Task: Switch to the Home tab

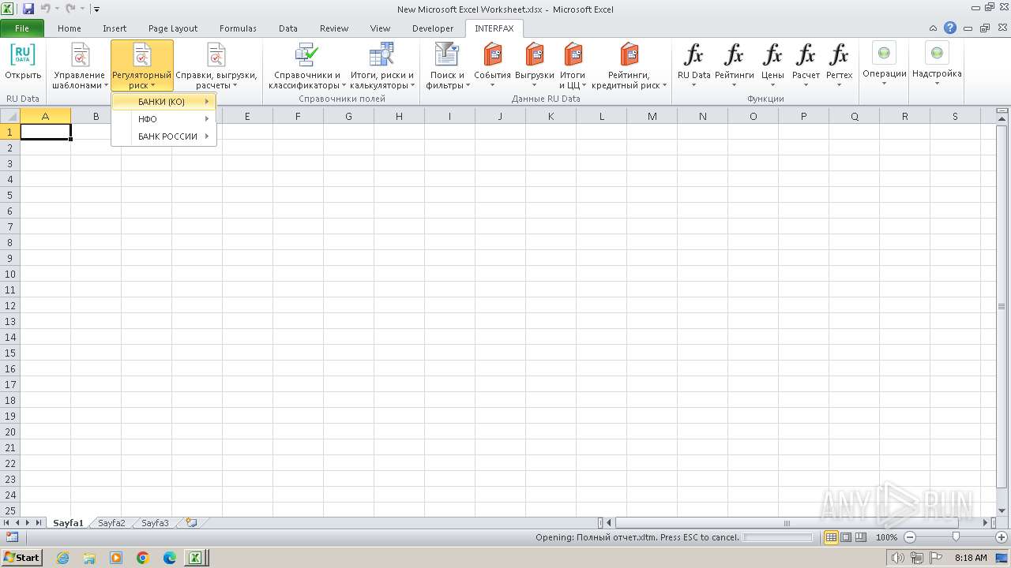Action: (70, 28)
